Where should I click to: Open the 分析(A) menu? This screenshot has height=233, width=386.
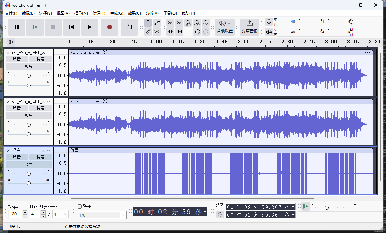click(x=152, y=13)
